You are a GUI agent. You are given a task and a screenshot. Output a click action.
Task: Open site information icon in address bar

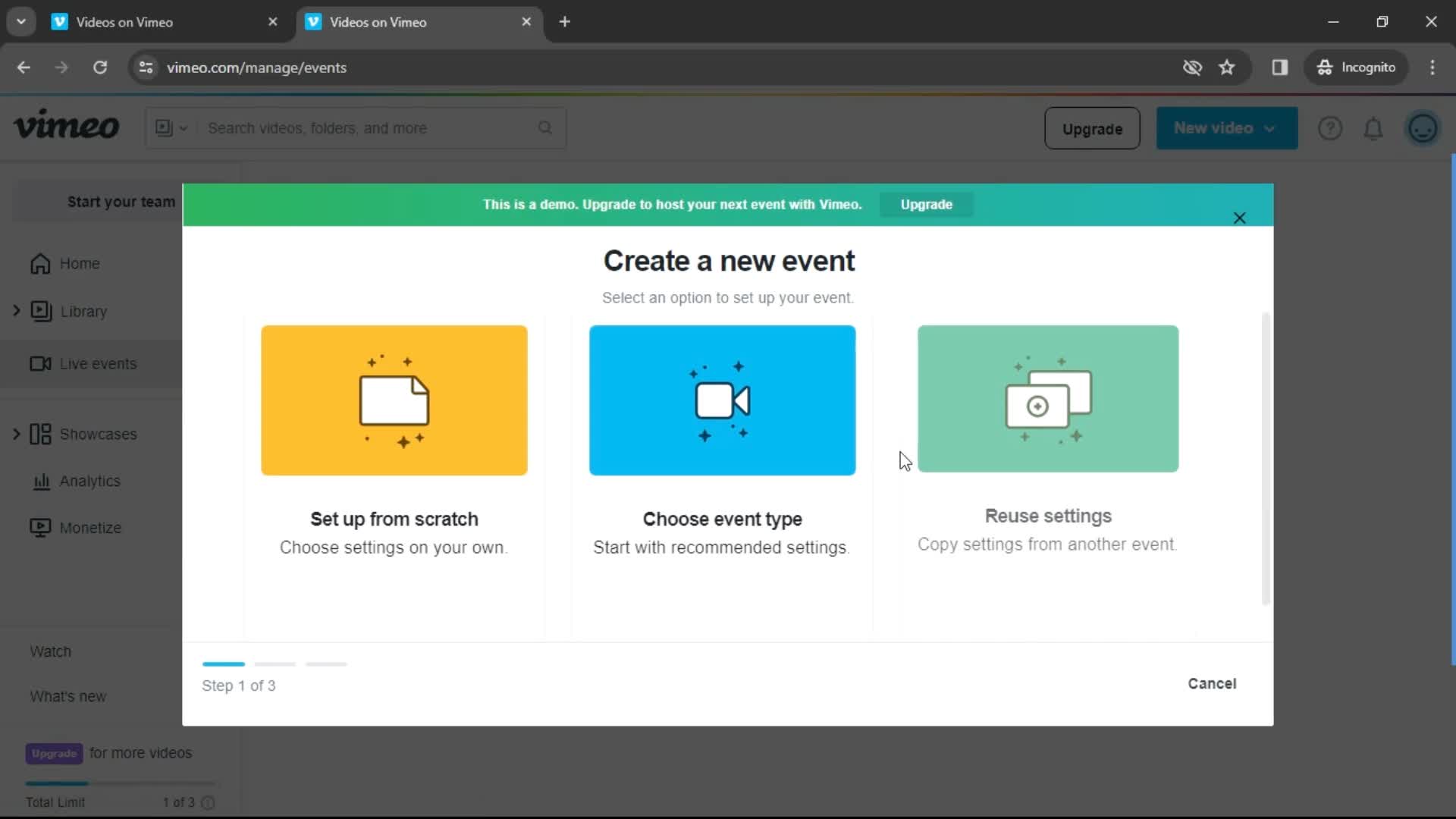click(146, 67)
